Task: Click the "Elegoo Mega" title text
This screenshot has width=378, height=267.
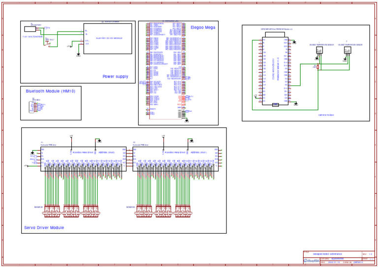Action: click(x=203, y=28)
